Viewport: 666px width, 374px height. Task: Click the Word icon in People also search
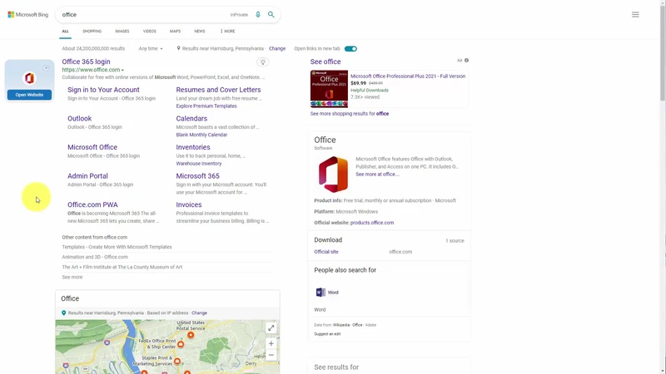[x=321, y=293]
